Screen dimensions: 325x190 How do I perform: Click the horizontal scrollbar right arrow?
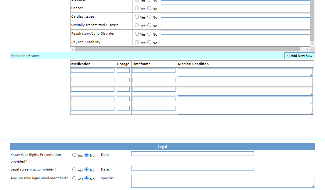307,49
